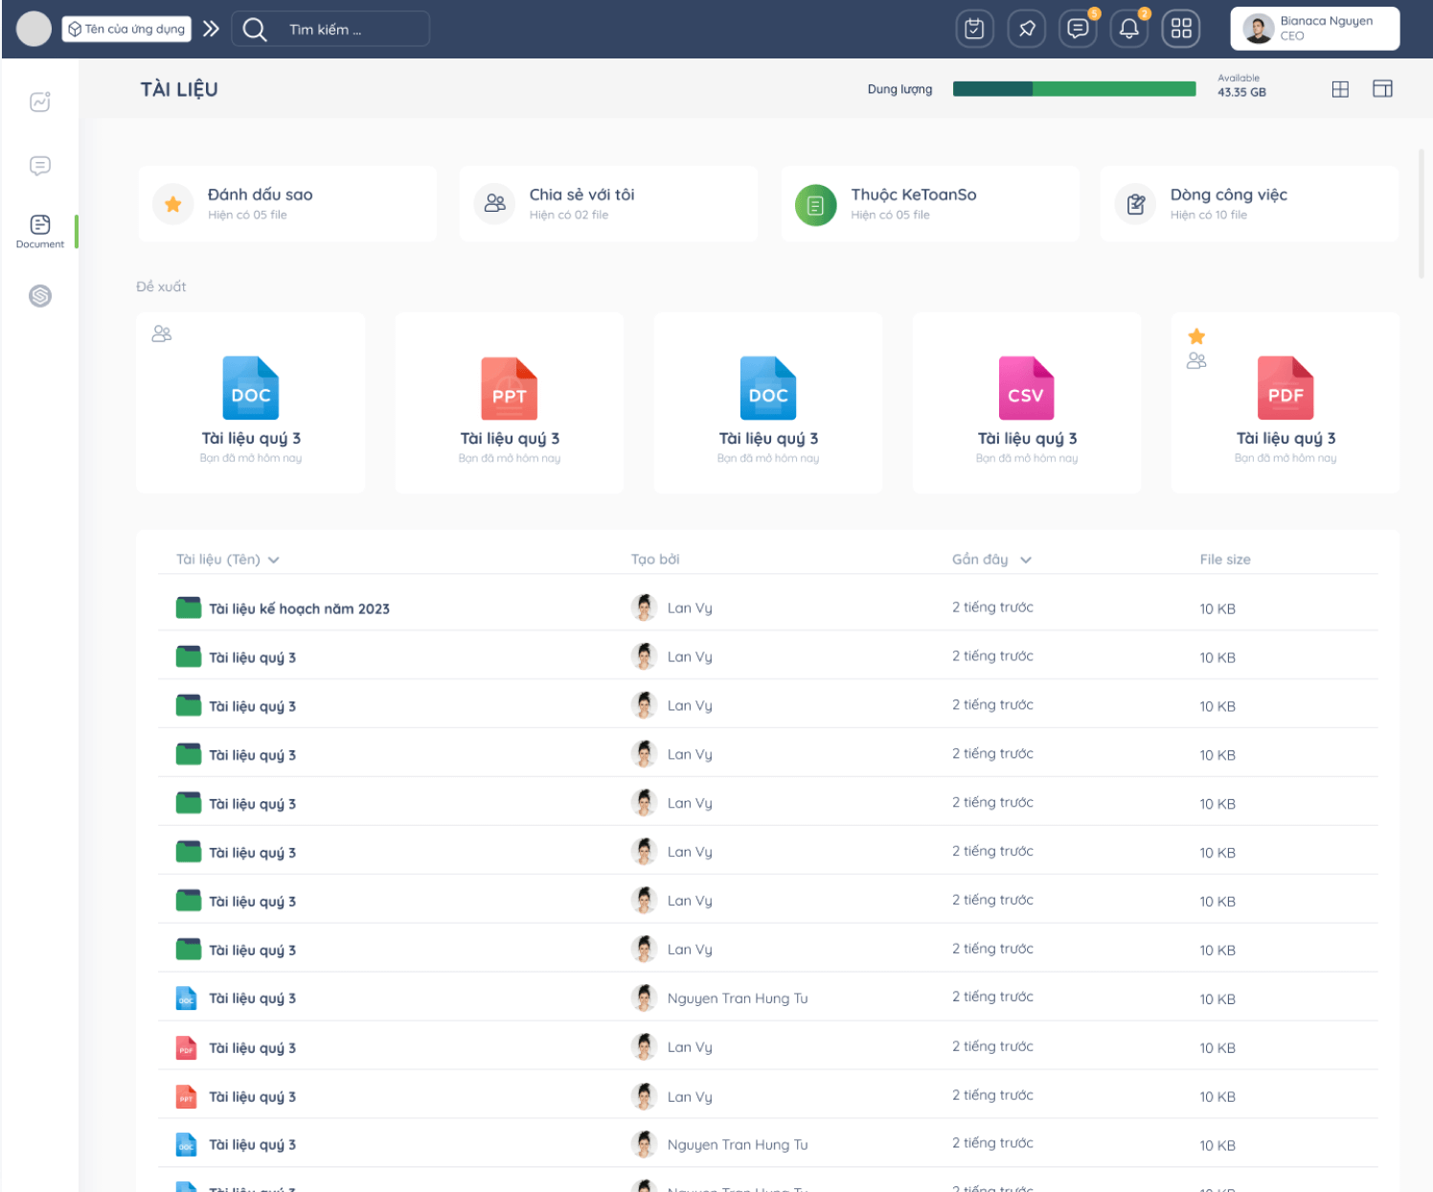Open messages via the speech bubble icon

[1077, 29]
